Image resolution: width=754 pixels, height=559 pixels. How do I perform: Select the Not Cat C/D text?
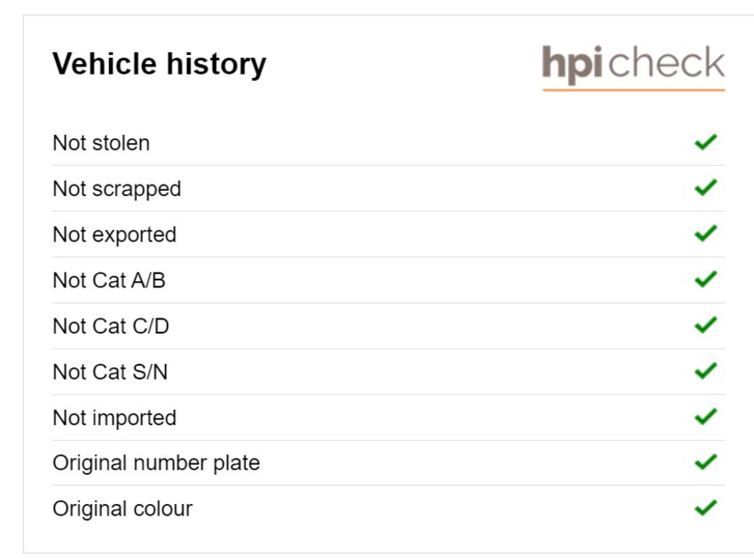[x=111, y=327]
